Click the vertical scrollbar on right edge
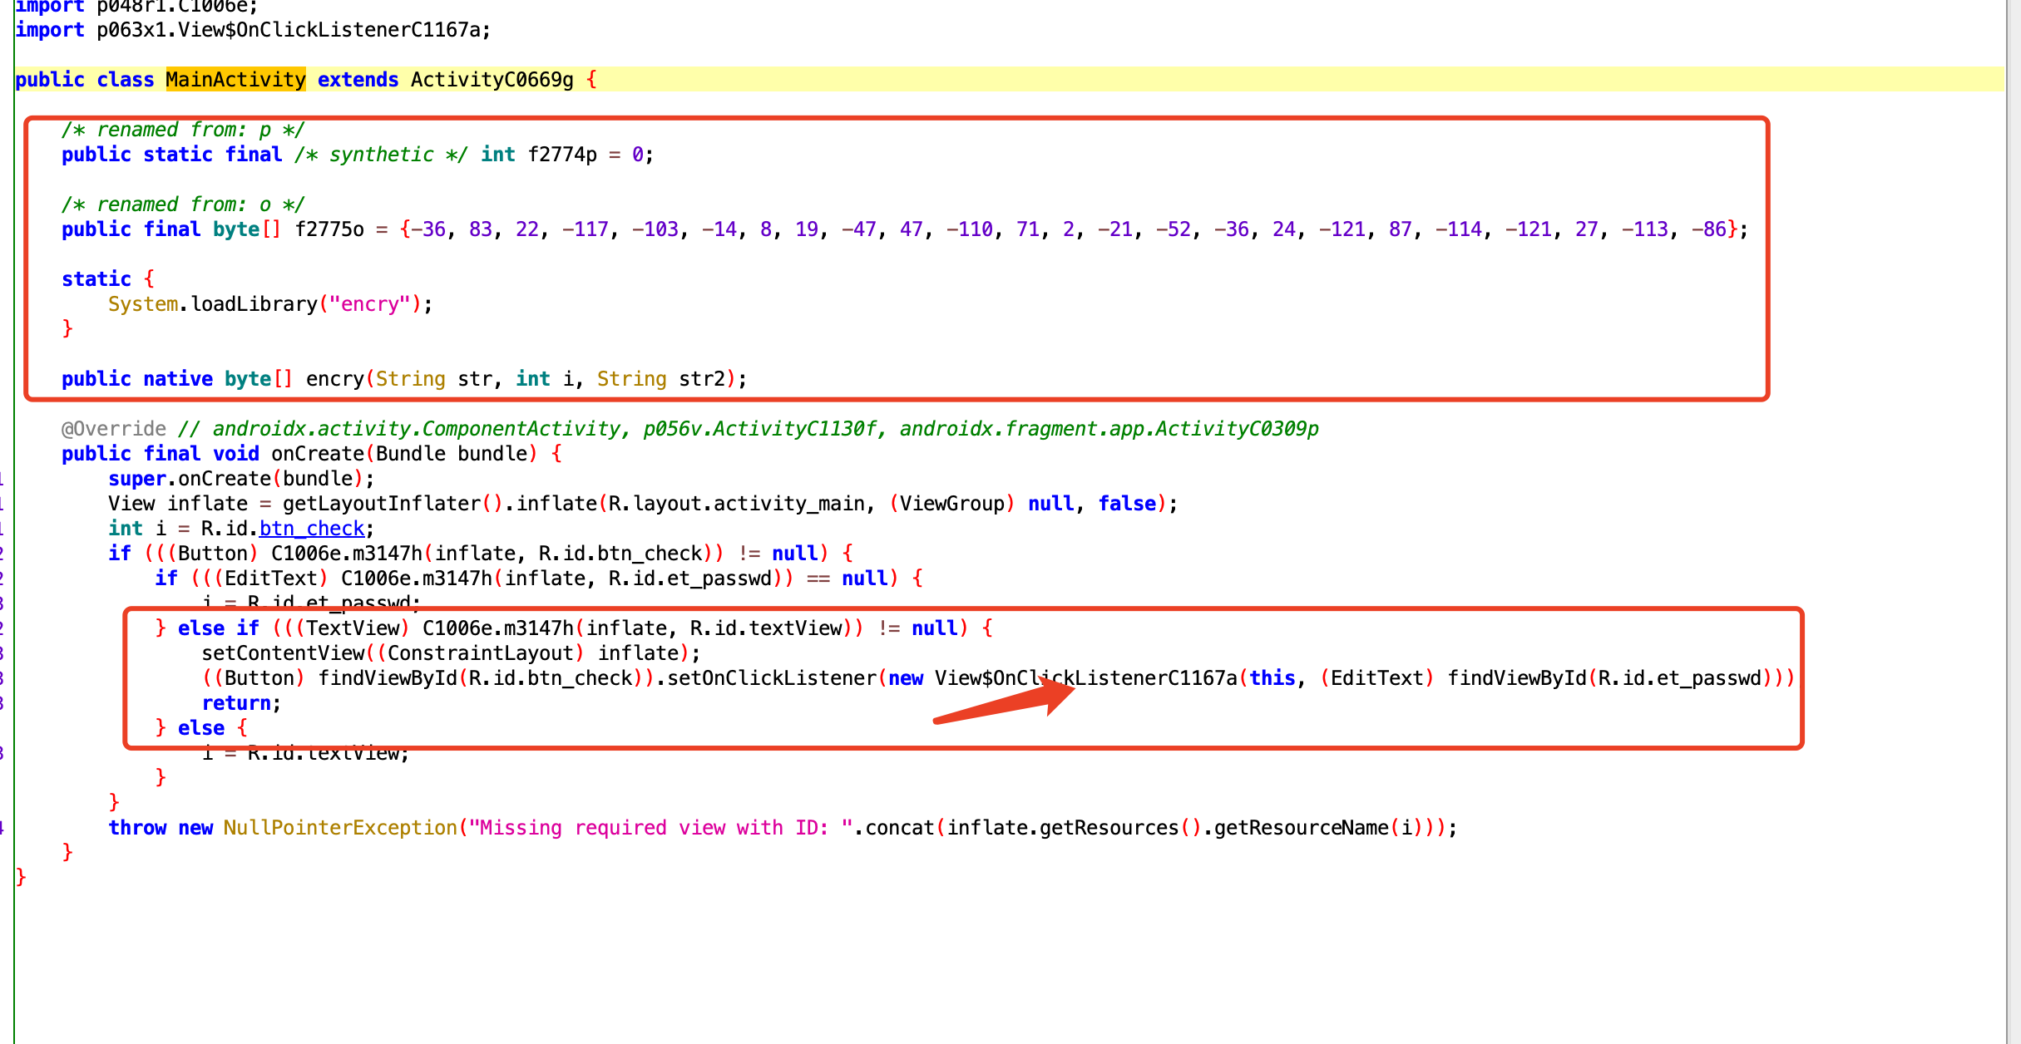 [x=2013, y=522]
